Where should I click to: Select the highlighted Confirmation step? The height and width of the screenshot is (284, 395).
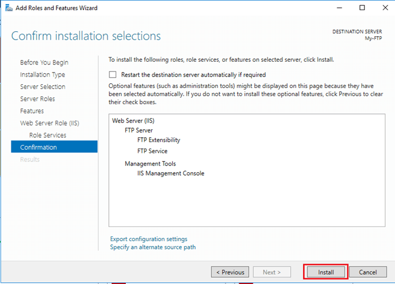pyautogui.click(x=54, y=147)
